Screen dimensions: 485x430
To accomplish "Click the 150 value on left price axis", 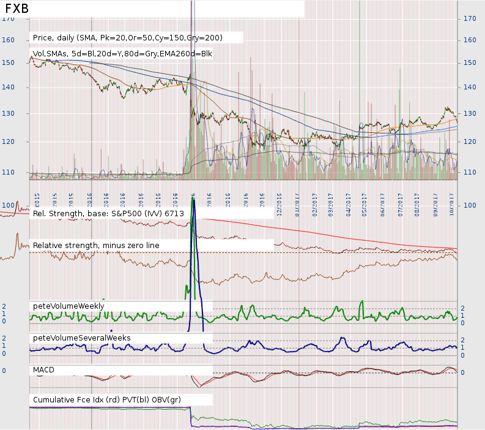I will point(8,62).
